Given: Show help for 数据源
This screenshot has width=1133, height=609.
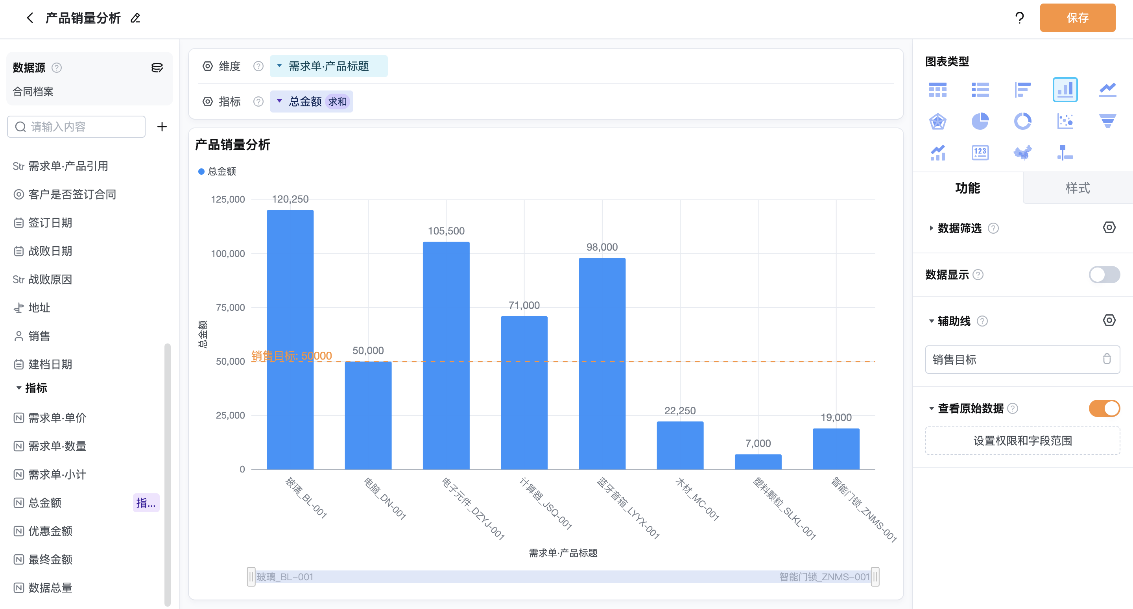Looking at the screenshot, I should (x=57, y=68).
